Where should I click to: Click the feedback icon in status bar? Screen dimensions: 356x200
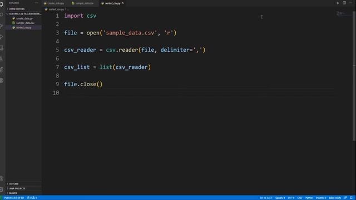tap(345, 198)
